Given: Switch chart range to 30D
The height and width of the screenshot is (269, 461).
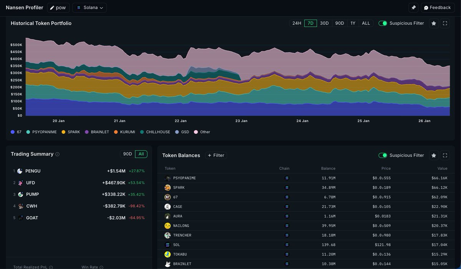Looking at the screenshot, I should click(324, 23).
